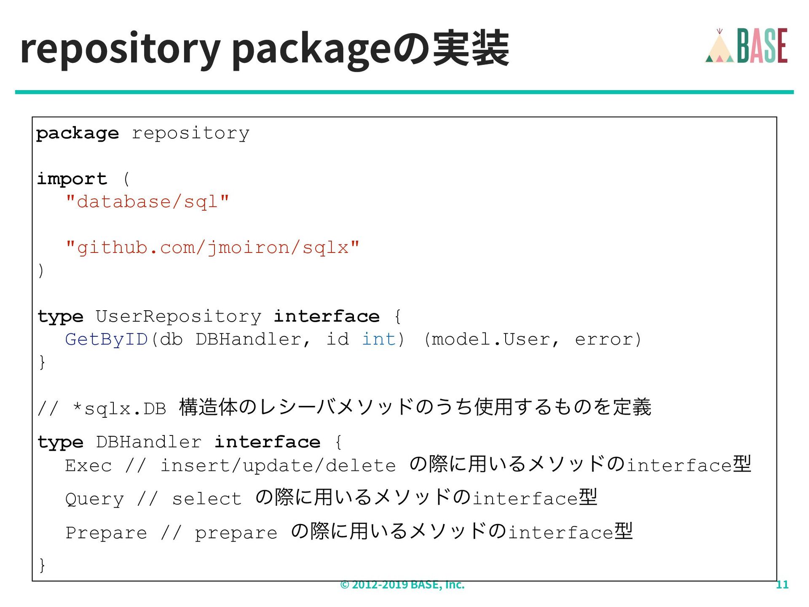Click the "model.User" return type

tap(491, 339)
